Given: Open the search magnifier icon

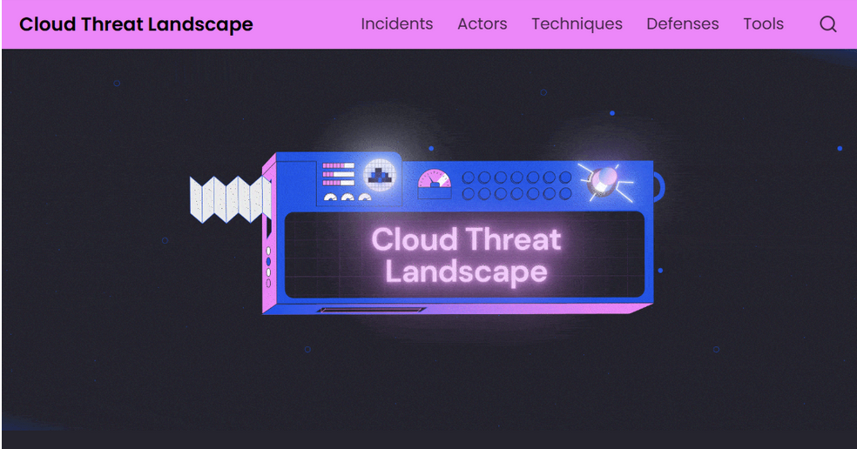Looking at the screenshot, I should coord(827,24).
